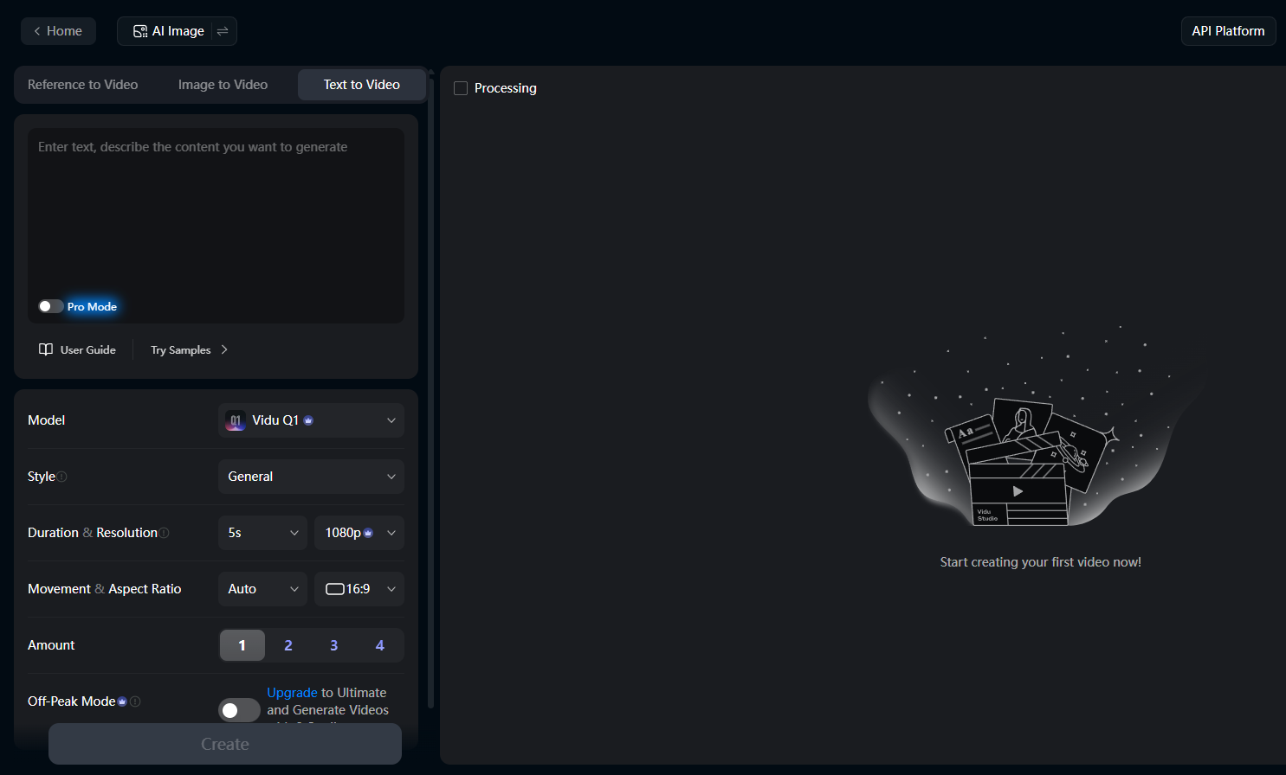Open the Aspect Ratio dropdown showing 16:9
Screen dimensions: 1286x775
pyautogui.click(x=359, y=589)
